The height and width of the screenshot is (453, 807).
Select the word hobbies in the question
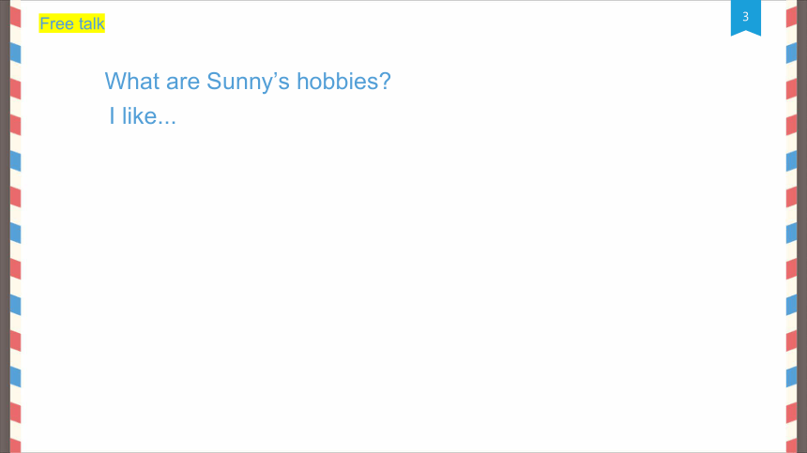[338, 82]
